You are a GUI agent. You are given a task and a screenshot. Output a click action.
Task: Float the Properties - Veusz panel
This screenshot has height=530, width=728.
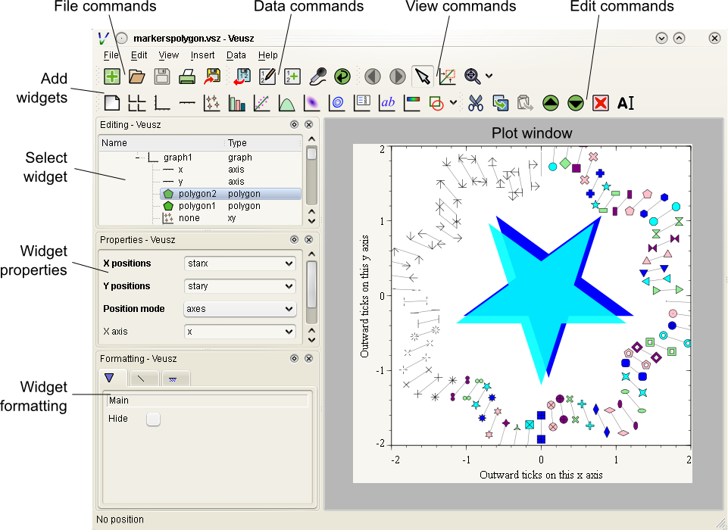click(x=294, y=239)
